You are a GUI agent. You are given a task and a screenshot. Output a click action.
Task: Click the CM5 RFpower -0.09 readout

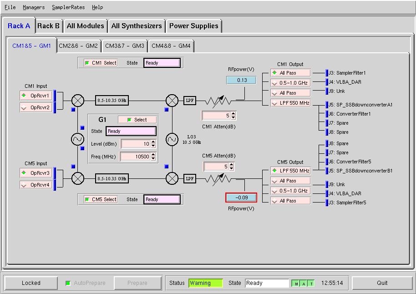(241, 198)
